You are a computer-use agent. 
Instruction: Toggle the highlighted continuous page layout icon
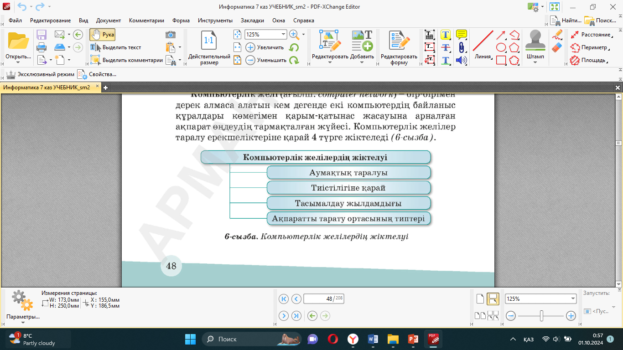pos(493,299)
